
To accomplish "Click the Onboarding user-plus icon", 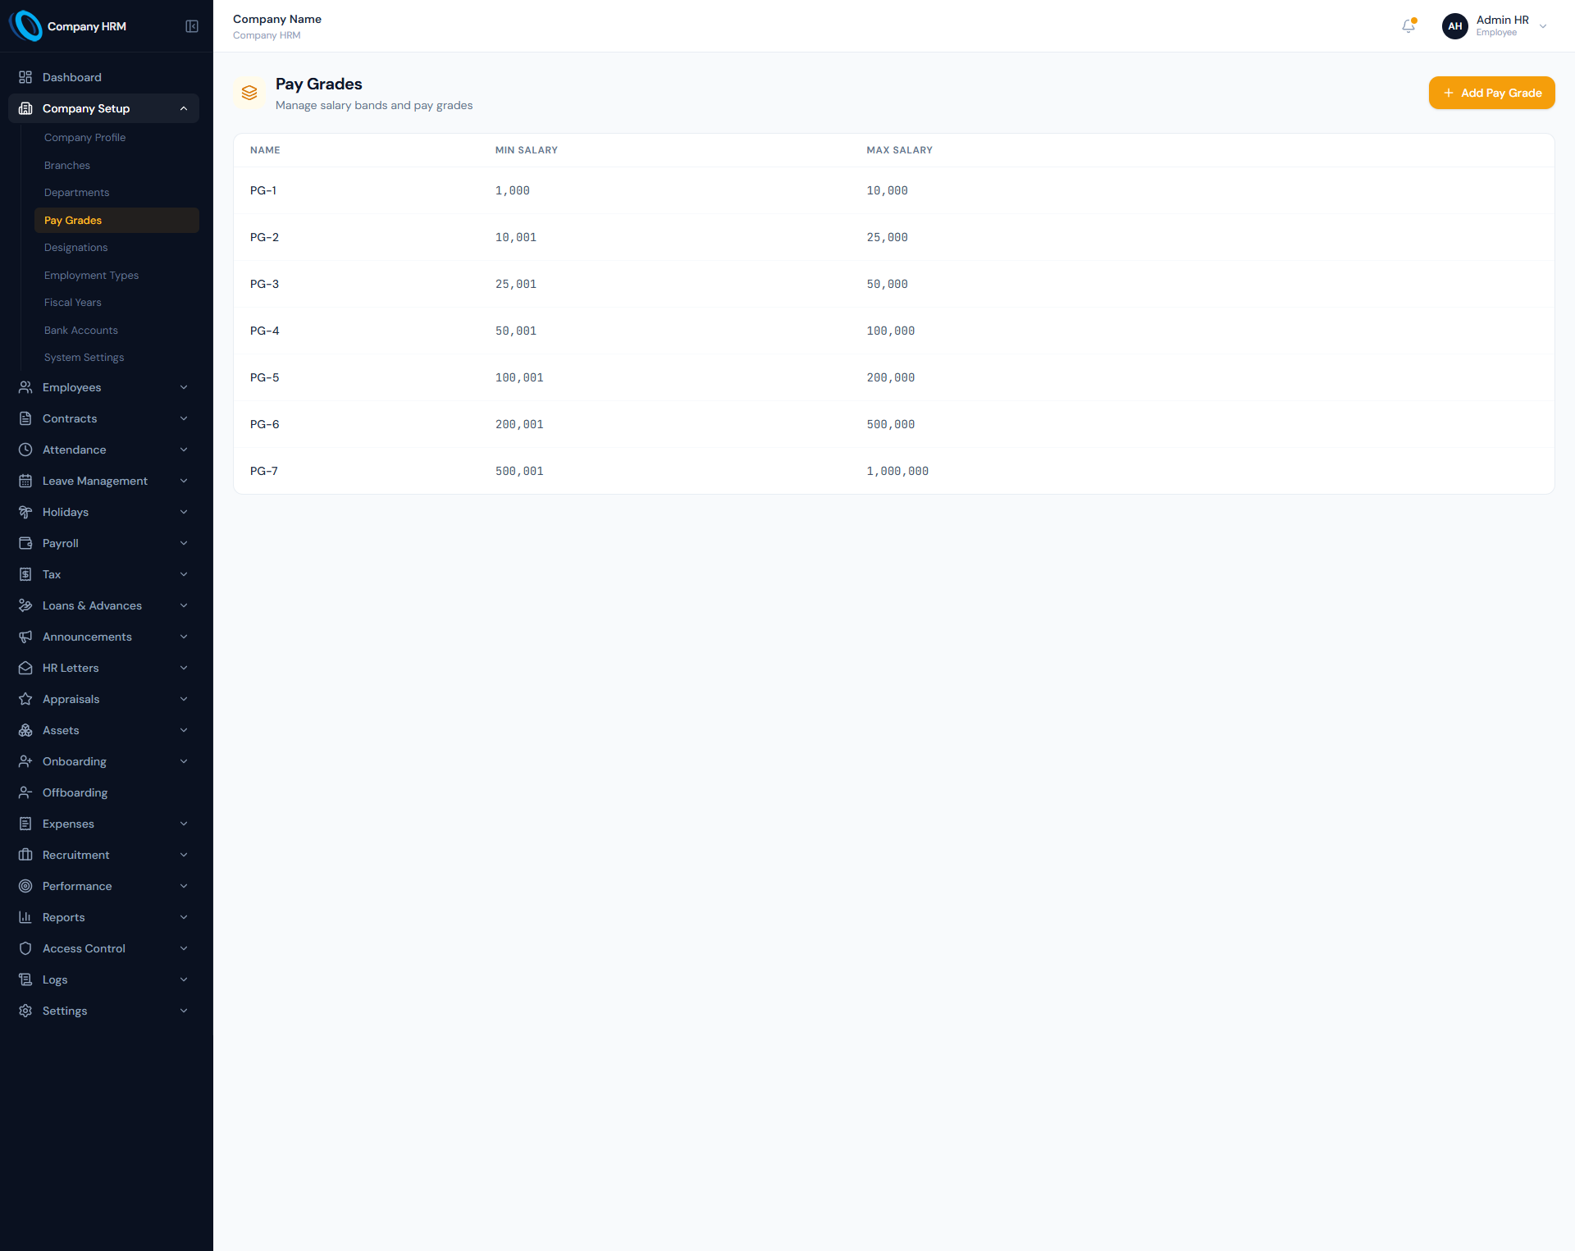I will coord(25,761).
